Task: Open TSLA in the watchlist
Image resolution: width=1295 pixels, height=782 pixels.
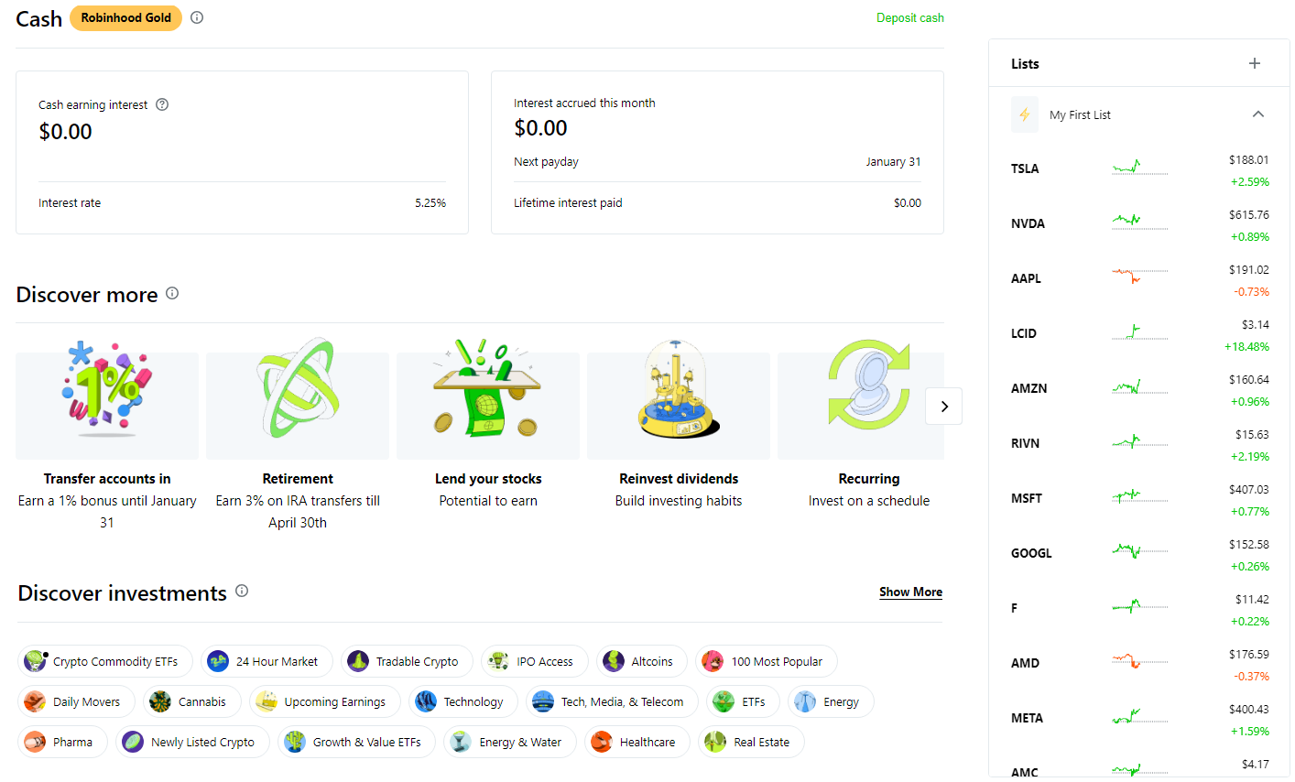Action: tap(1139, 169)
